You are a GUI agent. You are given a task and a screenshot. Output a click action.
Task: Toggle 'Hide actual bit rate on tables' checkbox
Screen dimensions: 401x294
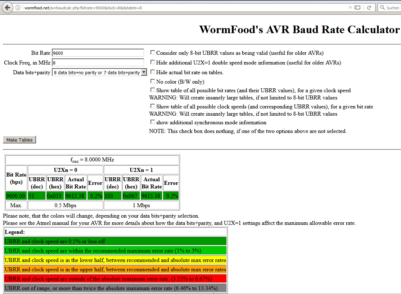[x=152, y=72]
